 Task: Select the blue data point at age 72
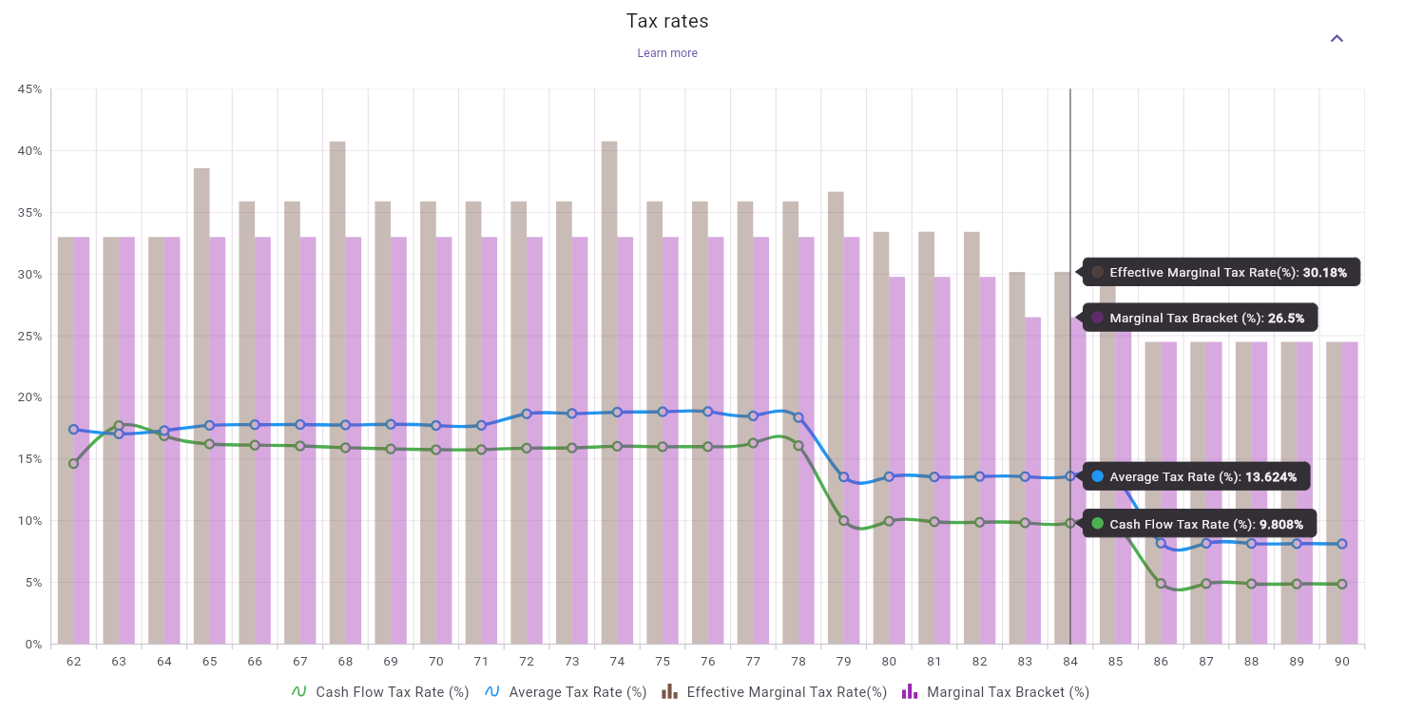527,414
